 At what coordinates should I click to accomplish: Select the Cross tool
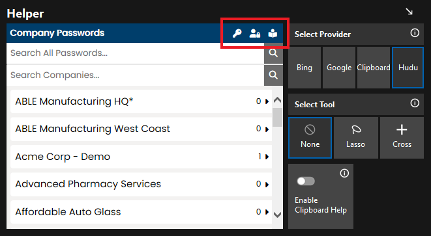(402, 138)
